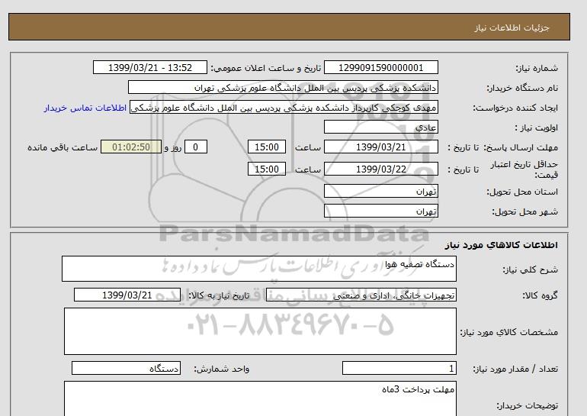Click the remaining time counter 01:02:50
587x416 pixels.
(131, 147)
